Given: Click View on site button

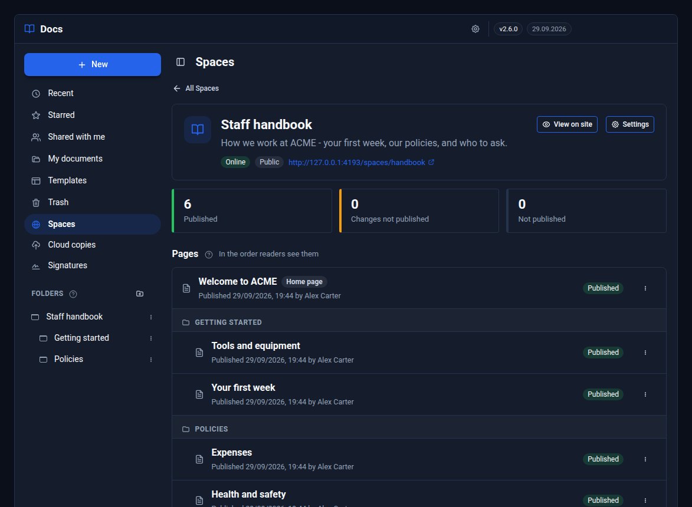Looking at the screenshot, I should click(567, 124).
